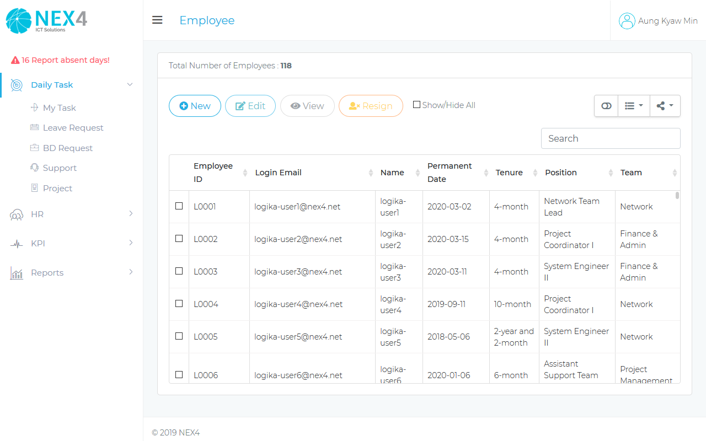706x441 pixels.
Task: Click the HR people icon in sidebar
Action: click(17, 214)
